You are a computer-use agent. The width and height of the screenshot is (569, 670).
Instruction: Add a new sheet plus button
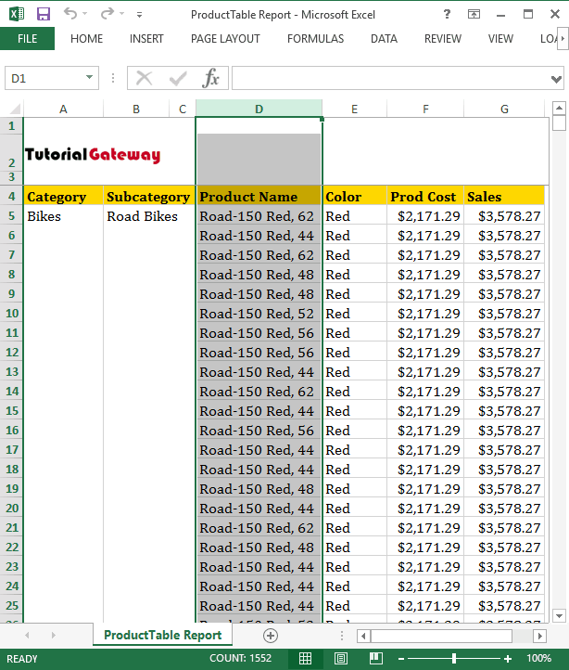(x=271, y=636)
